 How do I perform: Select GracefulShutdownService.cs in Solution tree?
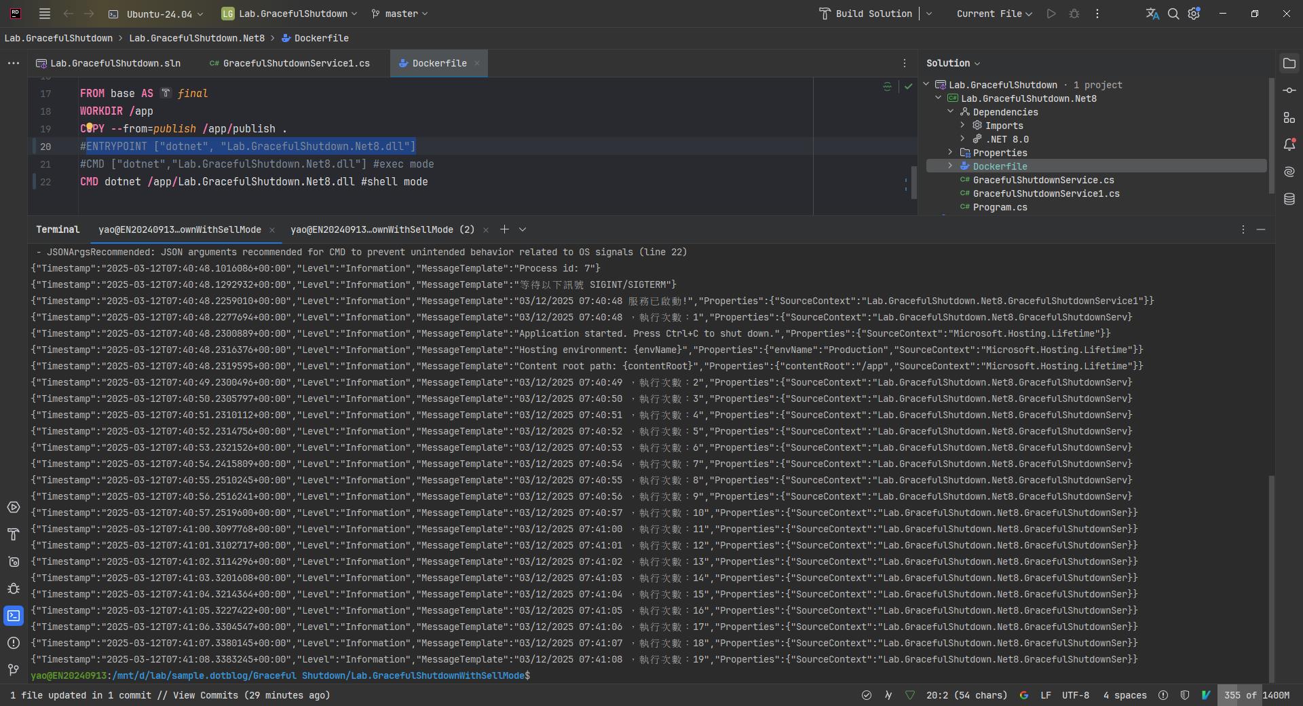1043,180
